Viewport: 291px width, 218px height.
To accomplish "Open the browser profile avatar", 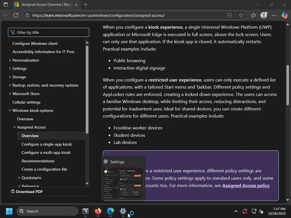I will (x=264, y=15).
